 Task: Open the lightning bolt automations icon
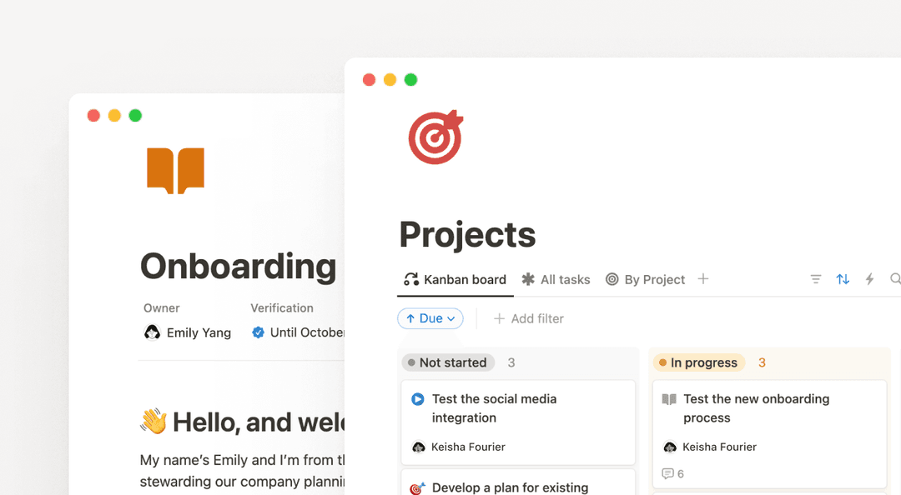869,279
